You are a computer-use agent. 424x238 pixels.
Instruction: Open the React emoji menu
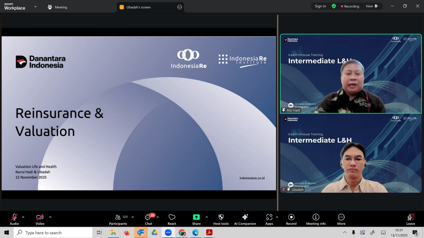coord(172,219)
